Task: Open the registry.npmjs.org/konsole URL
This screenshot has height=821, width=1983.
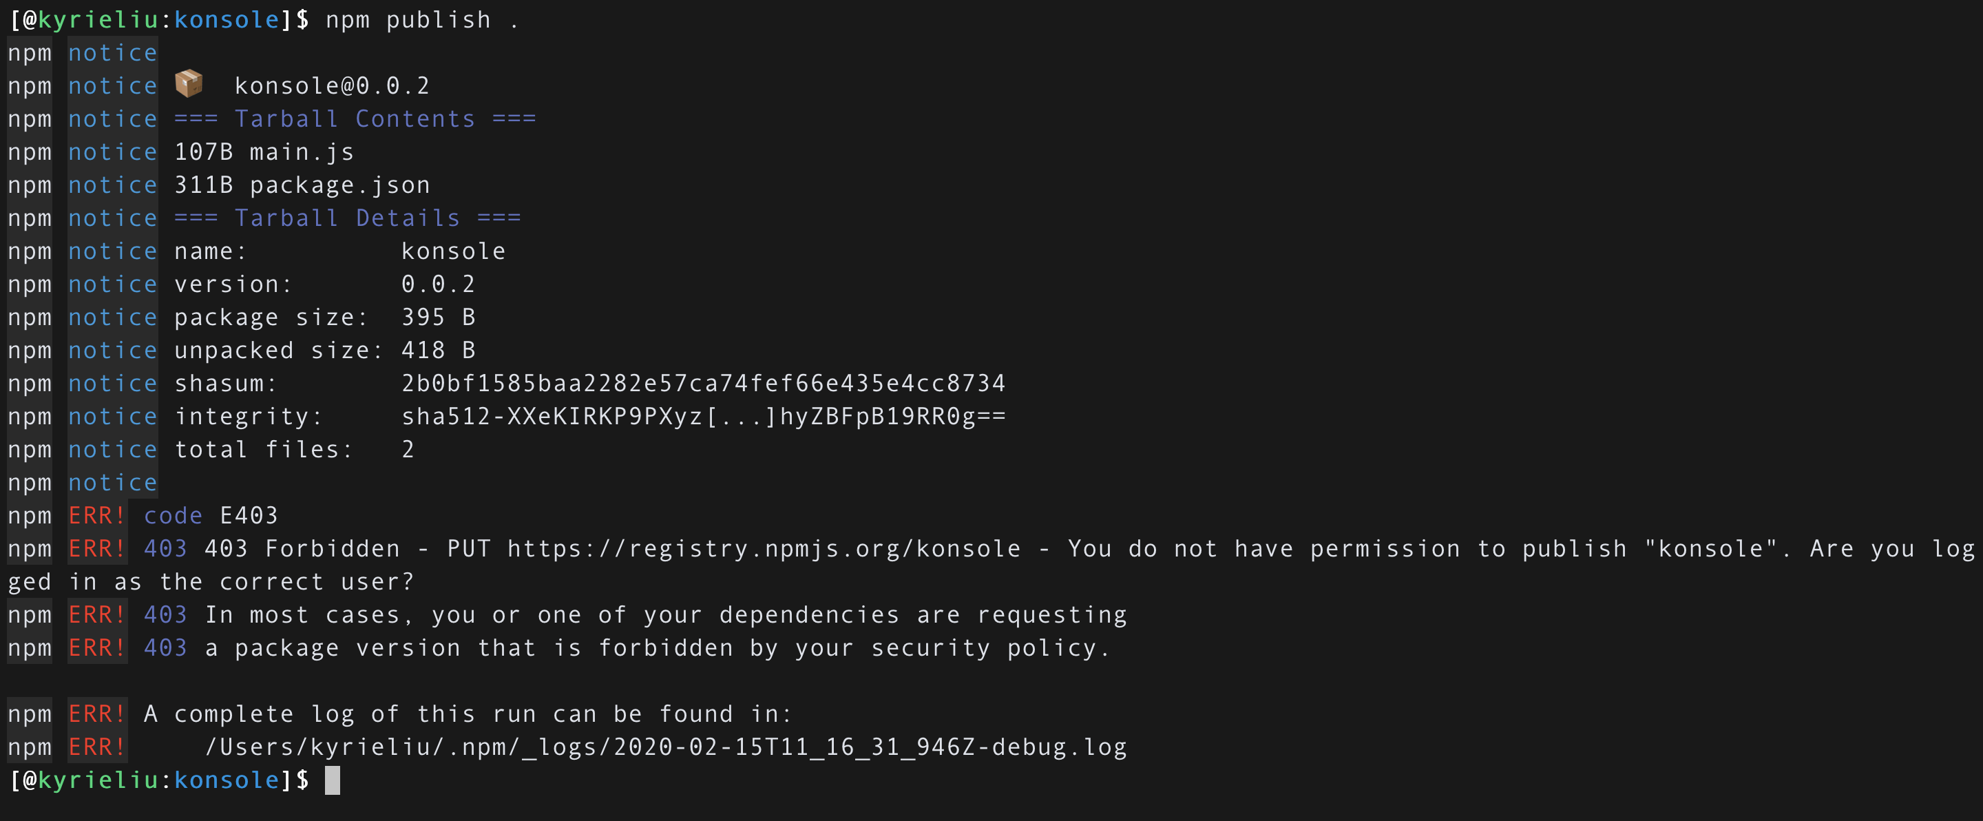Action: point(764,549)
